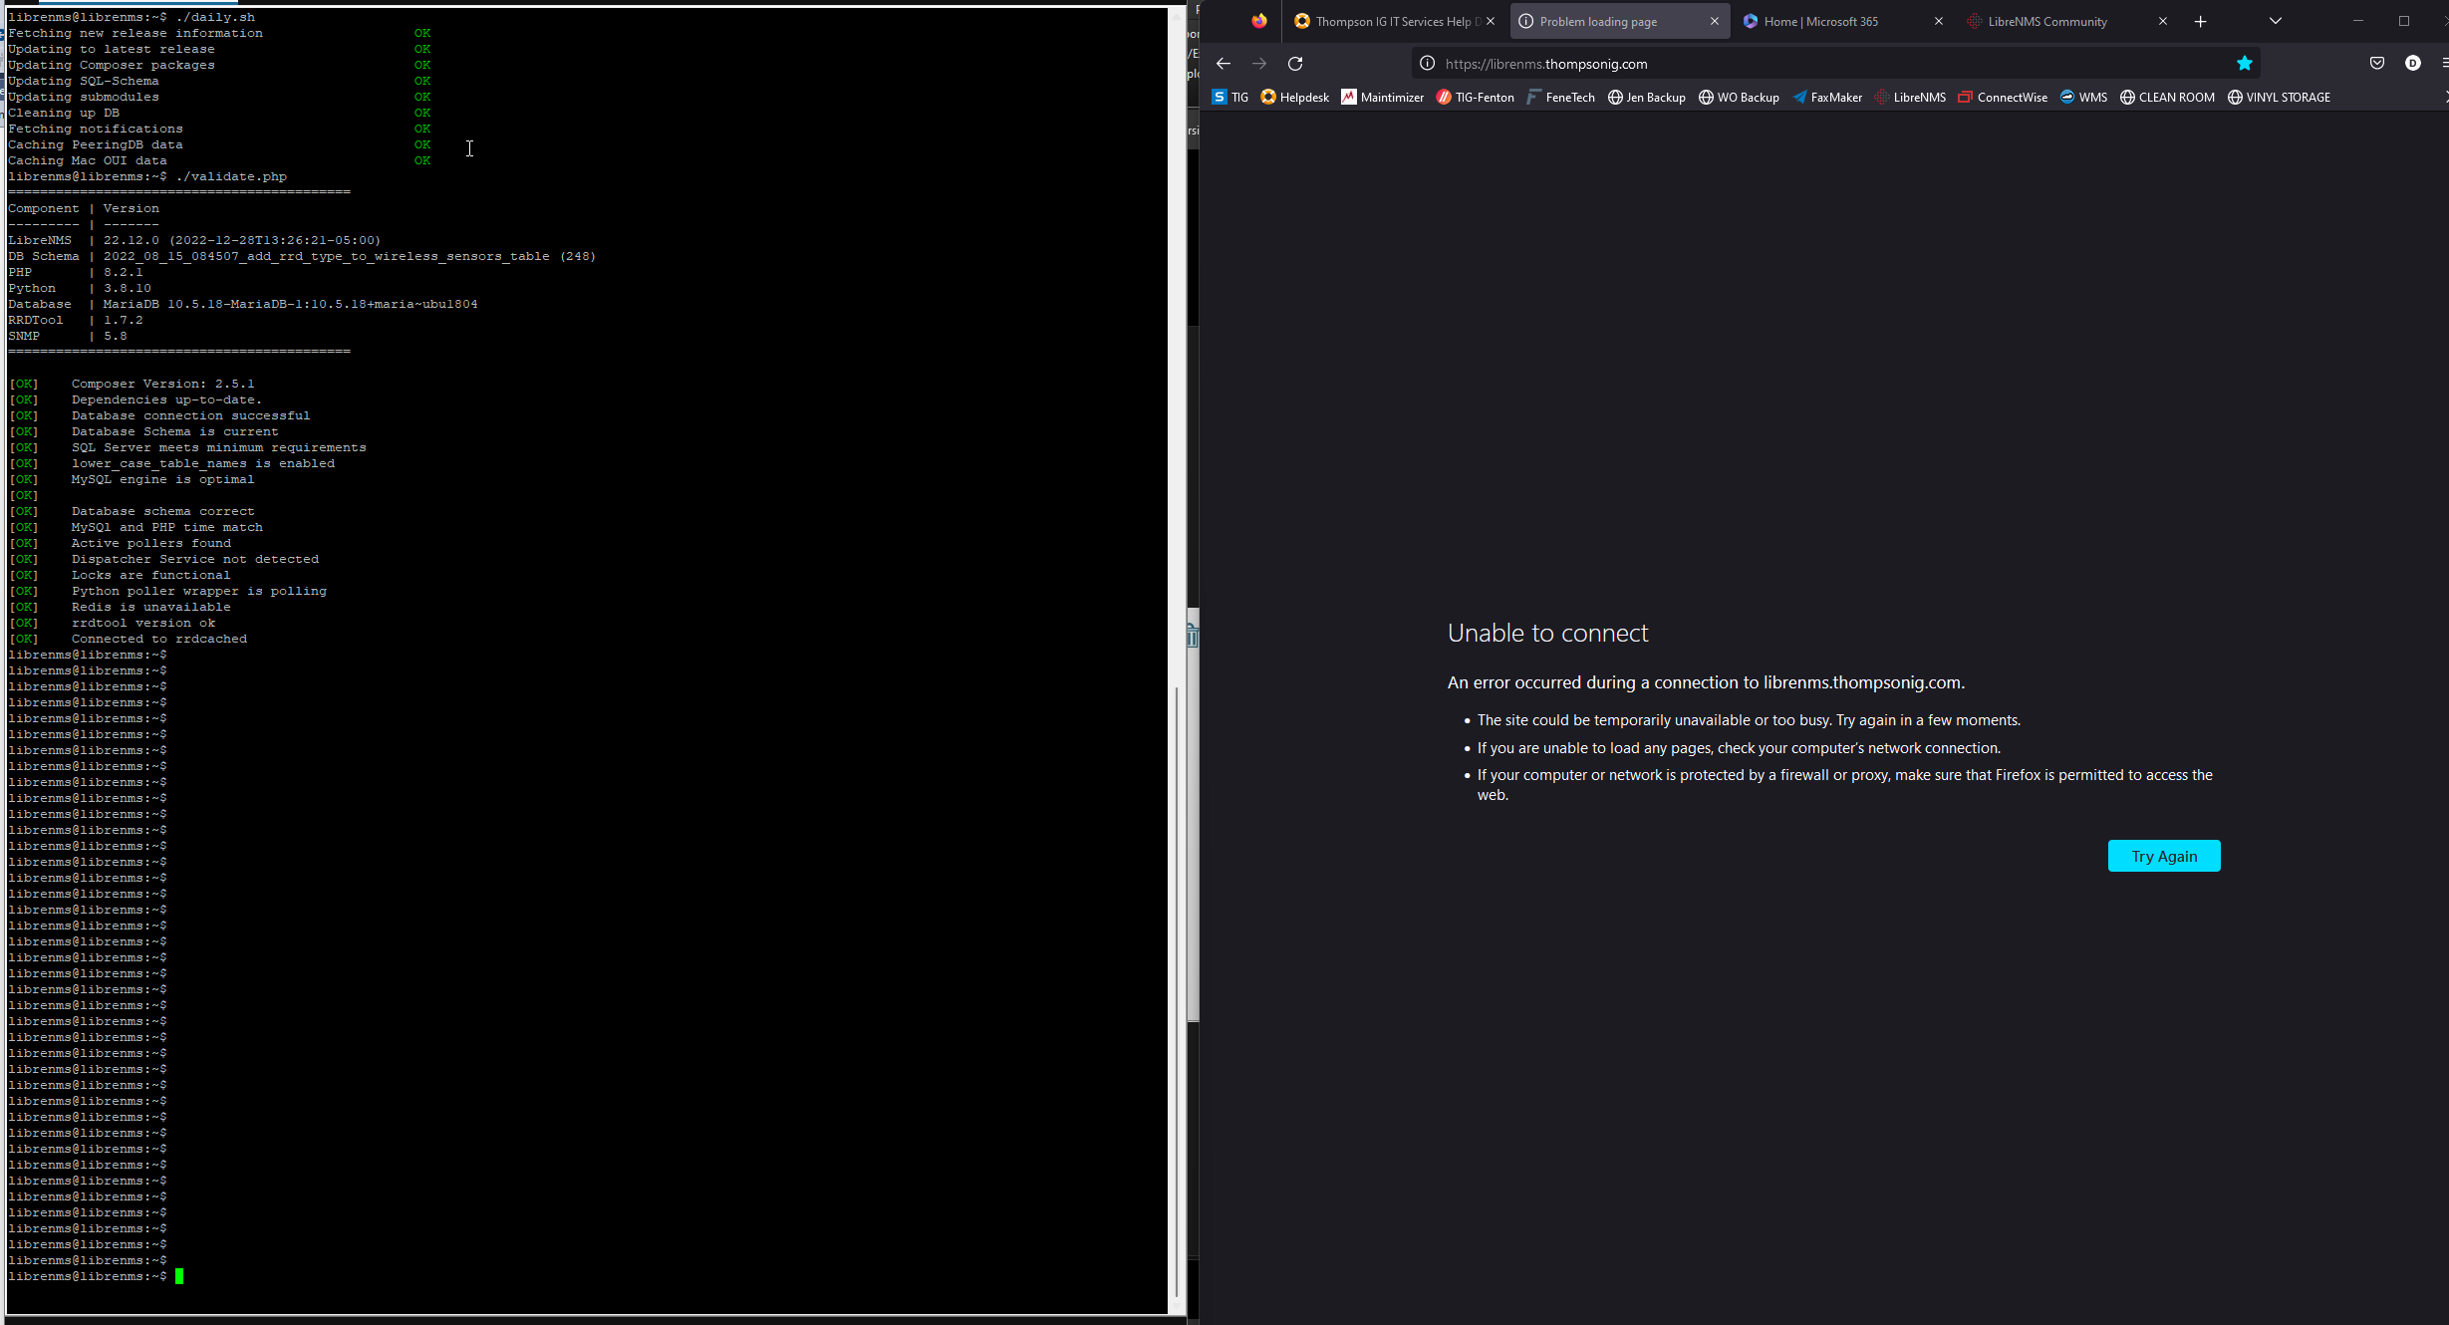This screenshot has width=2449, height=1325.
Task: Open the Firefox account avatar
Action: click(2412, 64)
